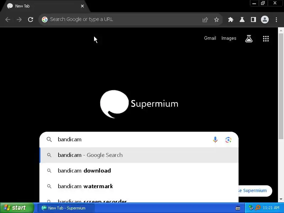The height and width of the screenshot is (213, 284).
Task: Open the Windows start button
Action: click(x=17, y=208)
